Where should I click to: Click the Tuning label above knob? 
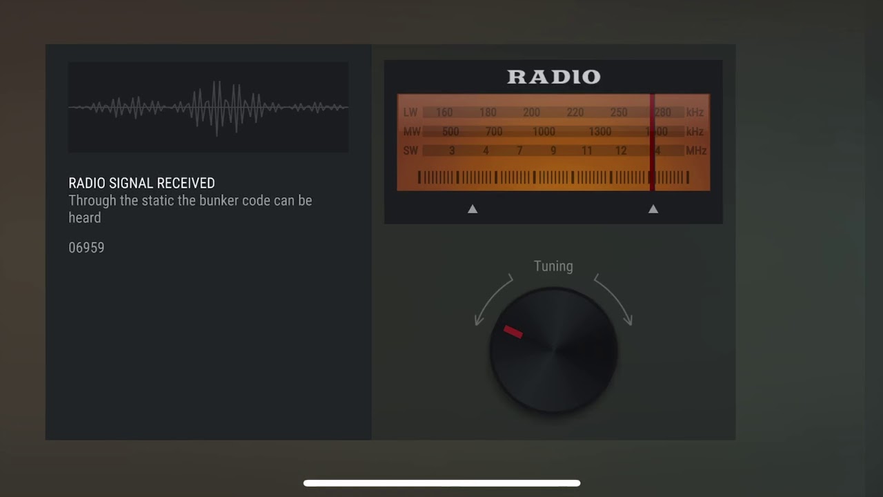553,266
